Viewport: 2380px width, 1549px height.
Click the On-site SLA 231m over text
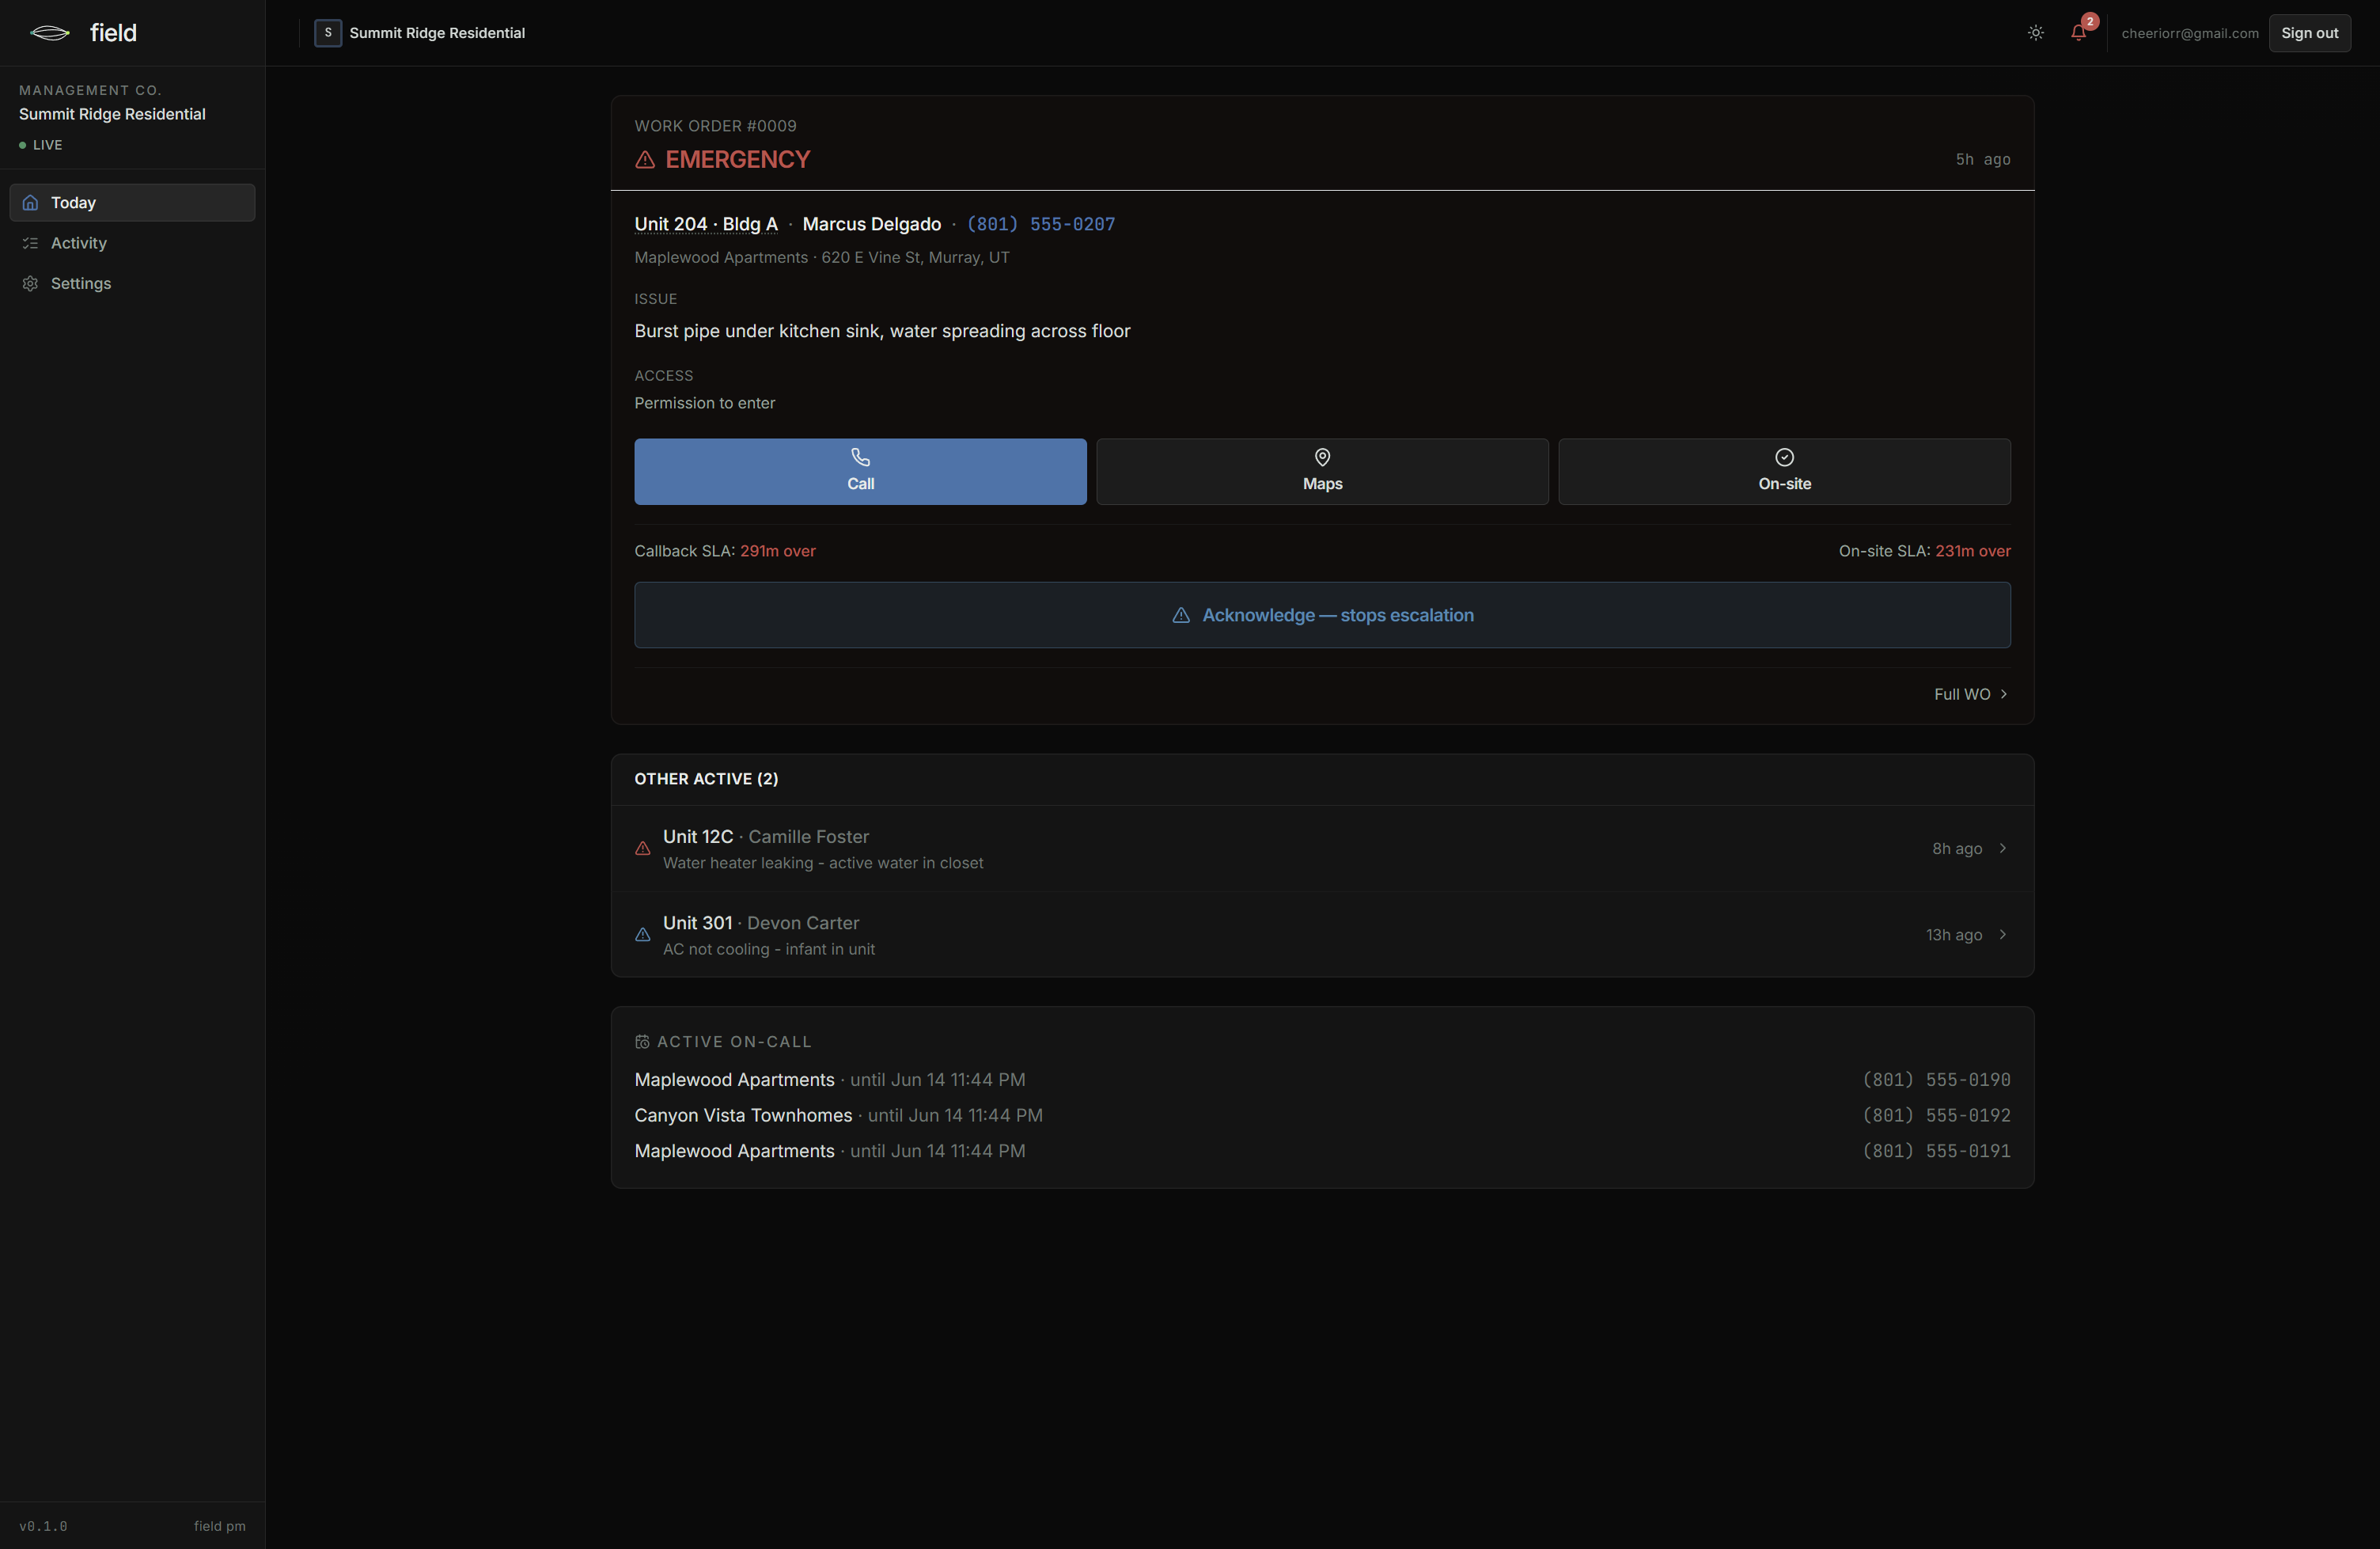click(1924, 552)
